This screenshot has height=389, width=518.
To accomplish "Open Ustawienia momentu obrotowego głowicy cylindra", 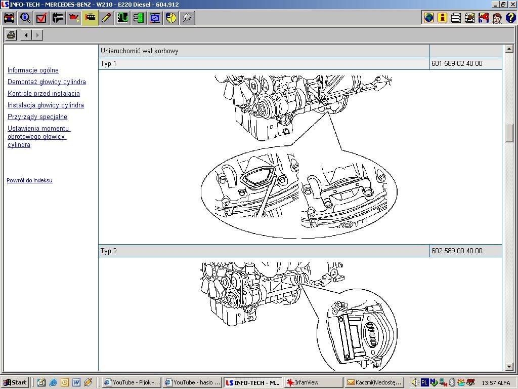I will pos(38,136).
